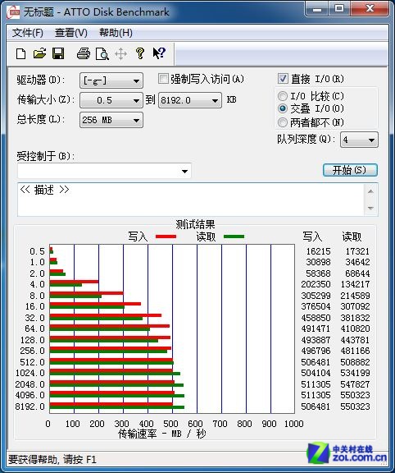The width and height of the screenshot is (395, 473).
Task: Click the 测试结果 results group title
Action: pos(195,224)
